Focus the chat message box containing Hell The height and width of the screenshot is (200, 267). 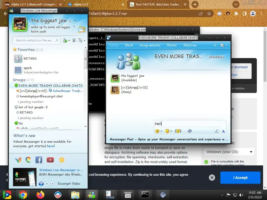(x=190, y=123)
